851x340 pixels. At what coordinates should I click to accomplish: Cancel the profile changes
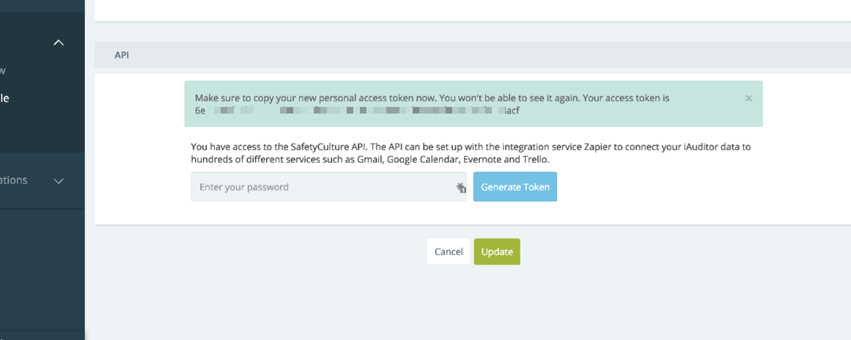coord(449,251)
